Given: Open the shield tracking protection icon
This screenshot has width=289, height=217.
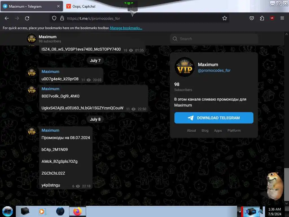Looking at the screenshot, I should (54, 18).
